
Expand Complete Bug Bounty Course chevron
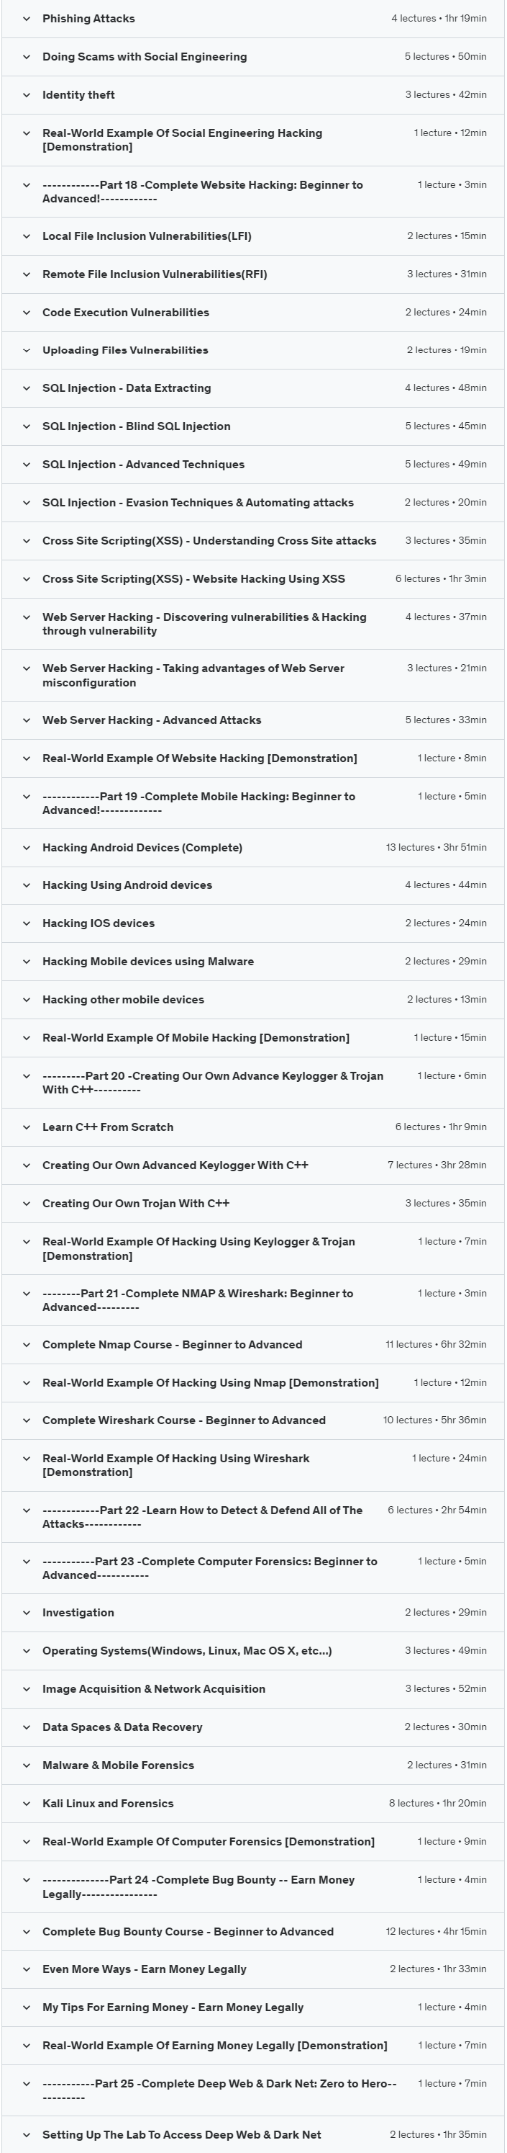coord(26,1932)
